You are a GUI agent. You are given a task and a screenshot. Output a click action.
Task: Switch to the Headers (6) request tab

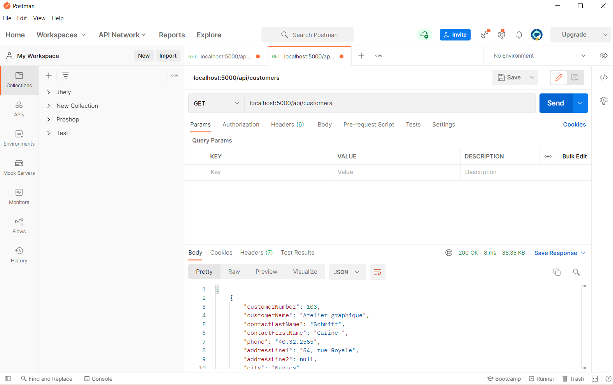[x=287, y=125]
